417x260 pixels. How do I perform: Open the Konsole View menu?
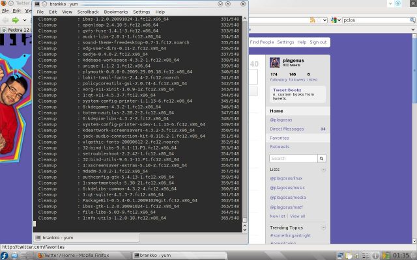click(x=67, y=12)
